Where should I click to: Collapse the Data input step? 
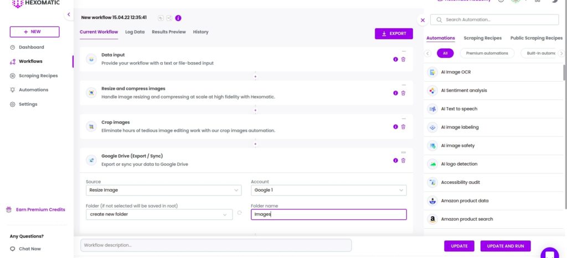pos(404,51)
